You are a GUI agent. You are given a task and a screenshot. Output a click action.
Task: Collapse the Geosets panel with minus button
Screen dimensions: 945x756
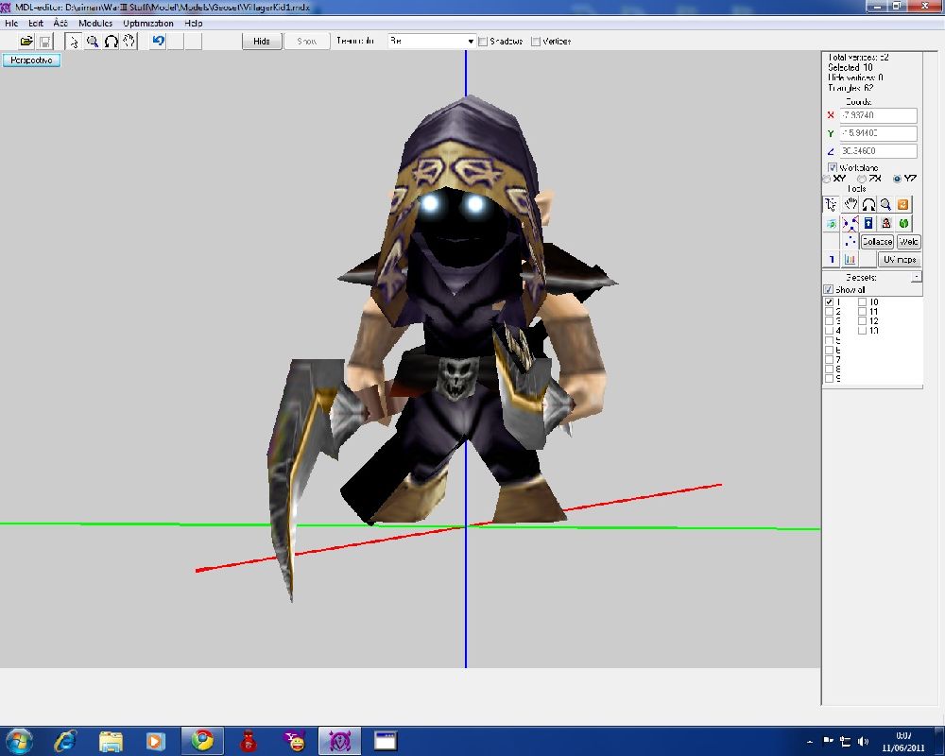click(916, 277)
